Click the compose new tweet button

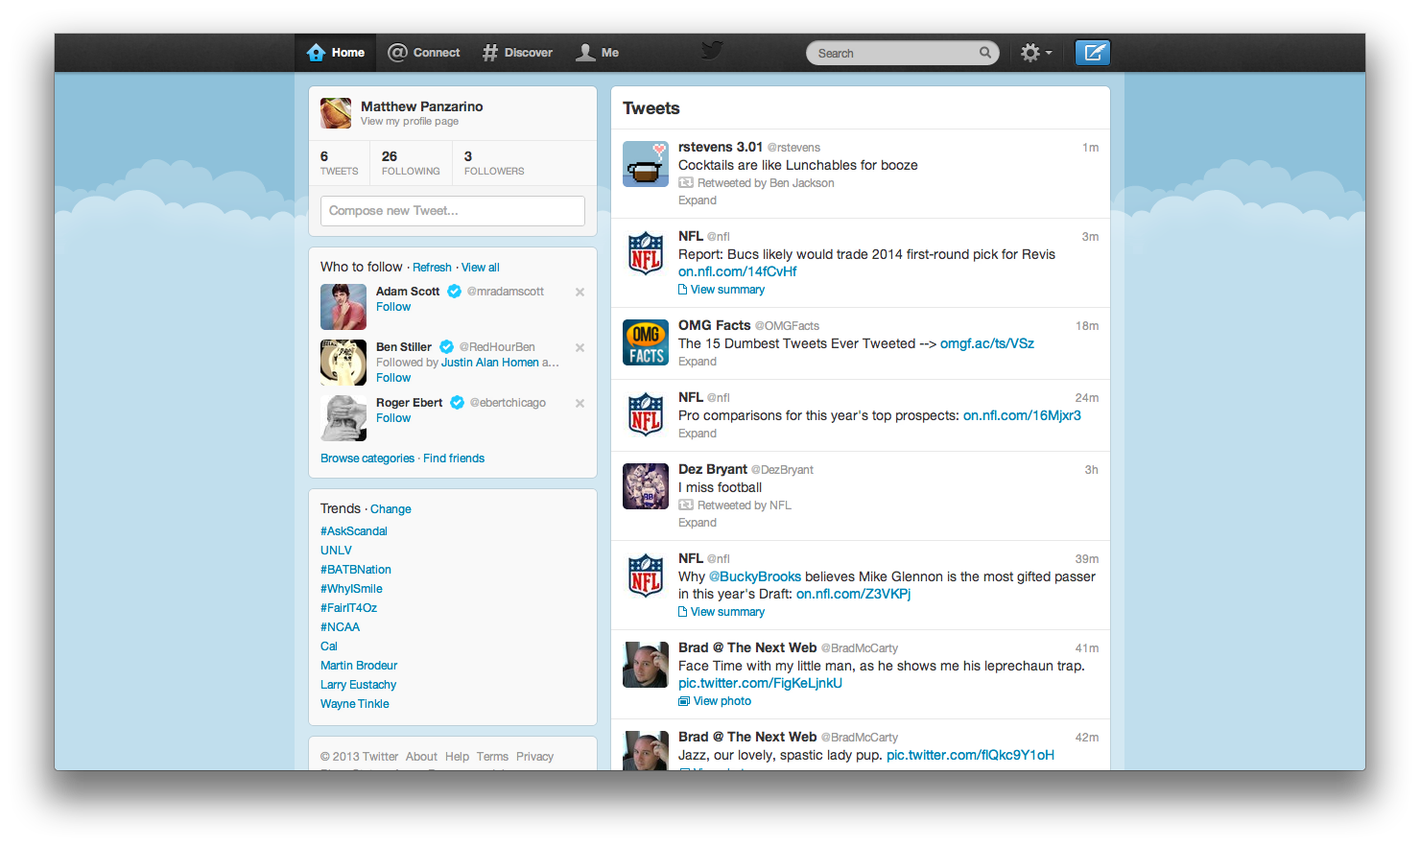pyautogui.click(x=1093, y=53)
